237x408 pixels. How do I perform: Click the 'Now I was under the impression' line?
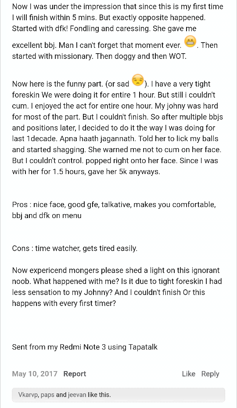[x=118, y=7]
